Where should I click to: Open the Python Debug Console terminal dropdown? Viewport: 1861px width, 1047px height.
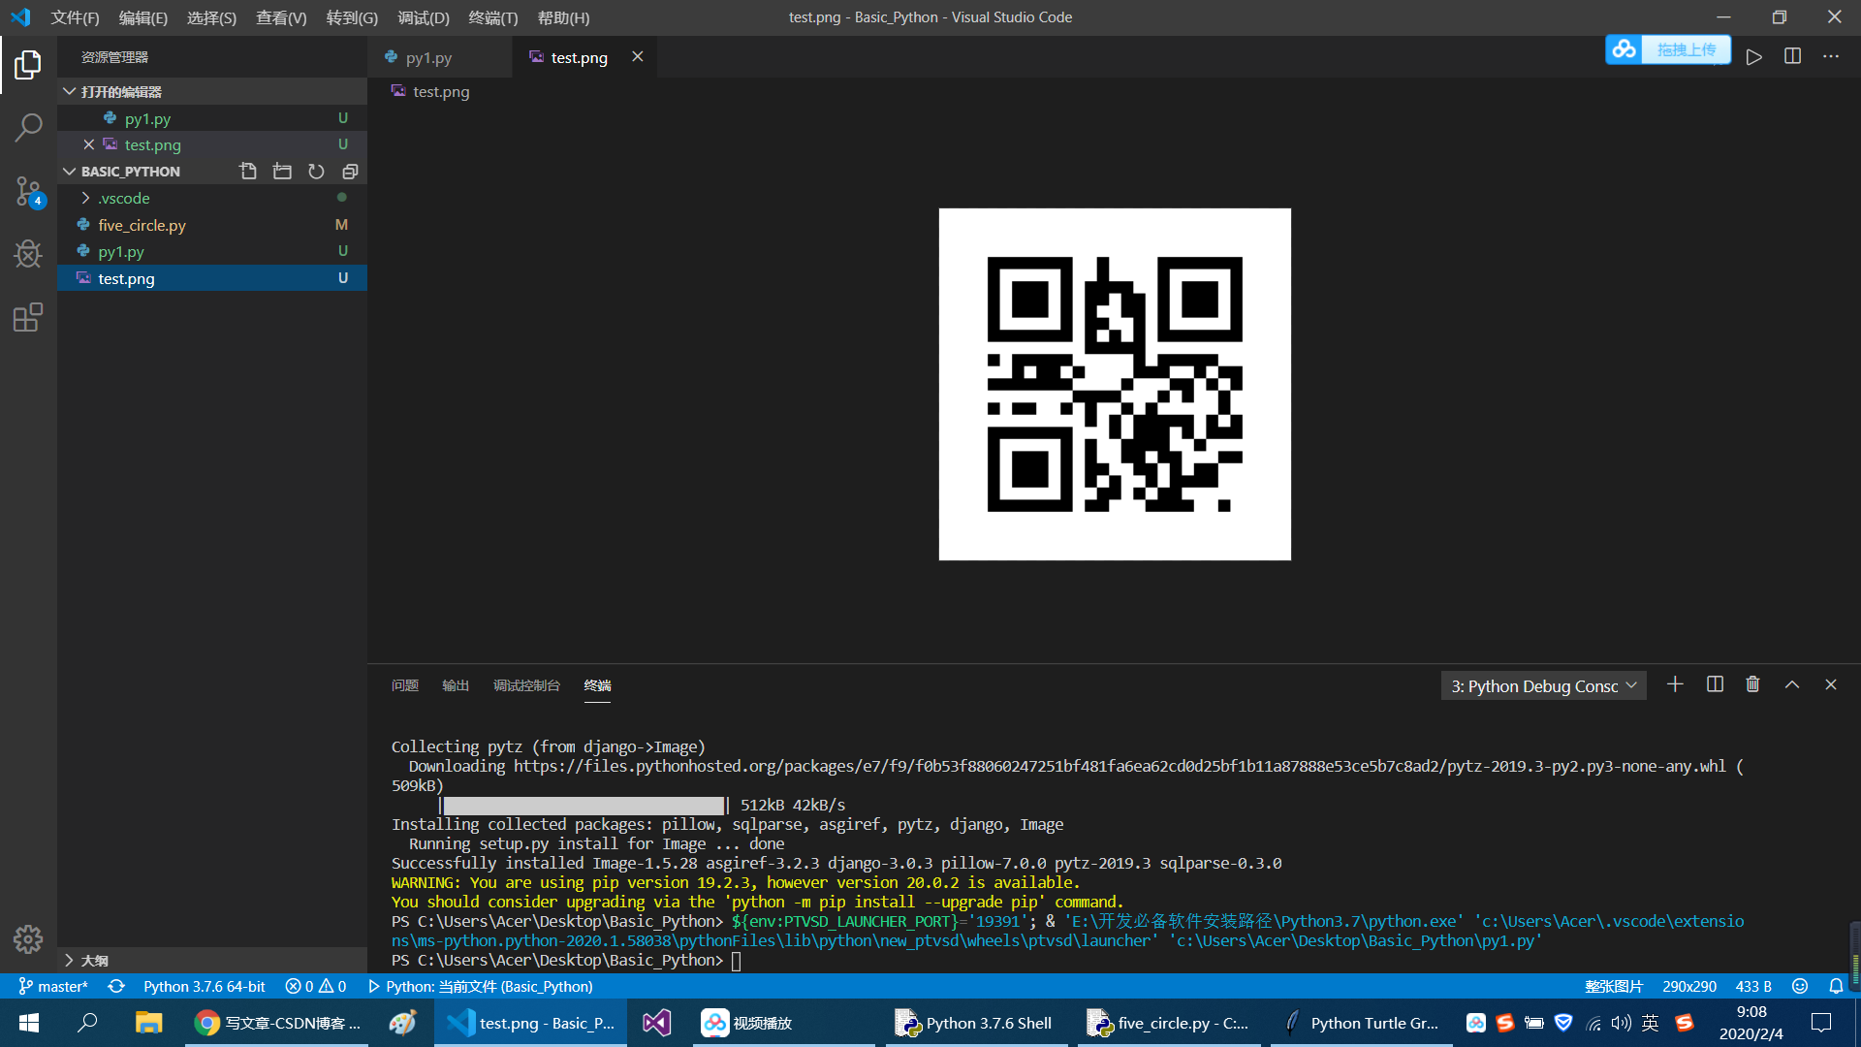click(1543, 685)
